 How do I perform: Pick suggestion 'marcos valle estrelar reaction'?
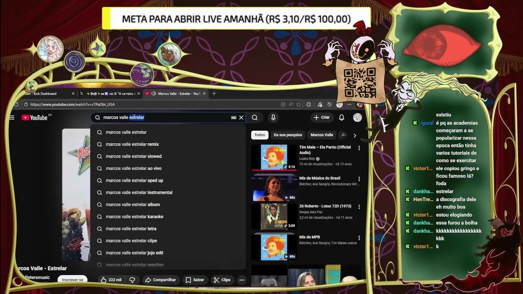(x=168, y=265)
